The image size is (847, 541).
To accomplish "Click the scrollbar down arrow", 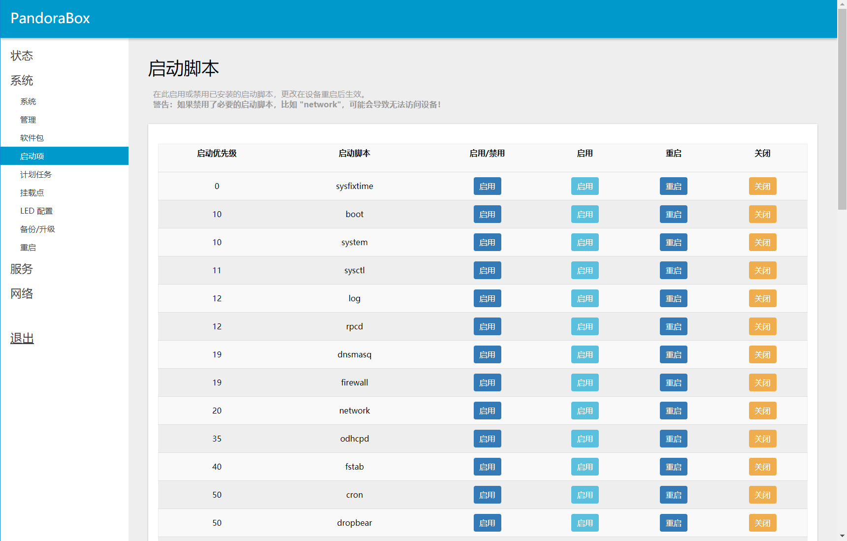I will click(x=842, y=536).
